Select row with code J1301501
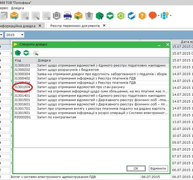Image resolution: width=193 pixels, height=180 pixels. [x=91, y=100]
